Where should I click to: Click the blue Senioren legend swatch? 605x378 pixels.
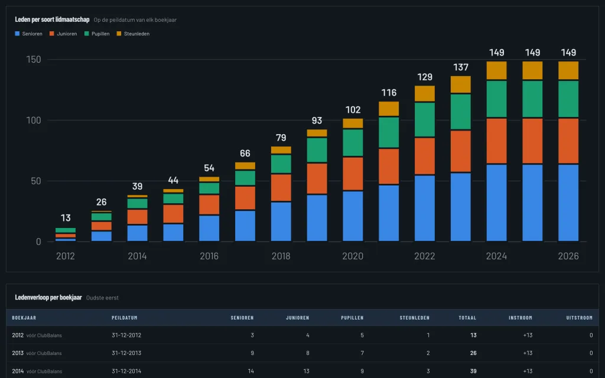click(x=17, y=34)
